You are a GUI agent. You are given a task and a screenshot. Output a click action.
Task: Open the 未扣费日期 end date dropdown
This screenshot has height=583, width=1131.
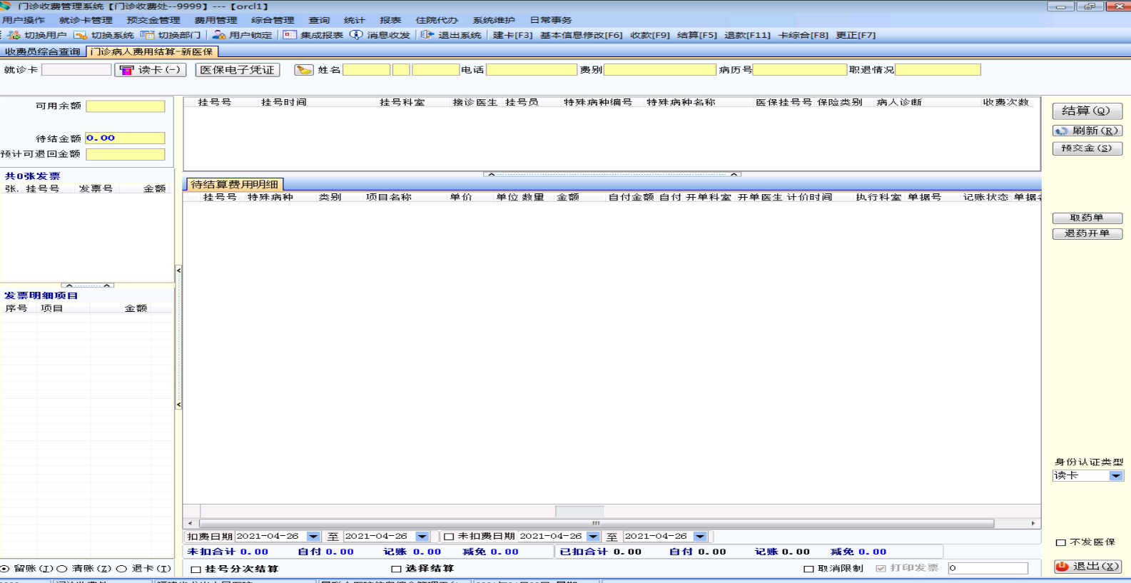700,537
